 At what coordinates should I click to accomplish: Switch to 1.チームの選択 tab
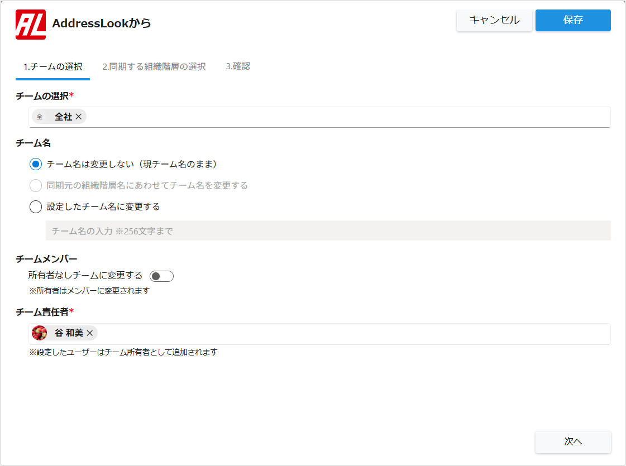pyautogui.click(x=52, y=67)
